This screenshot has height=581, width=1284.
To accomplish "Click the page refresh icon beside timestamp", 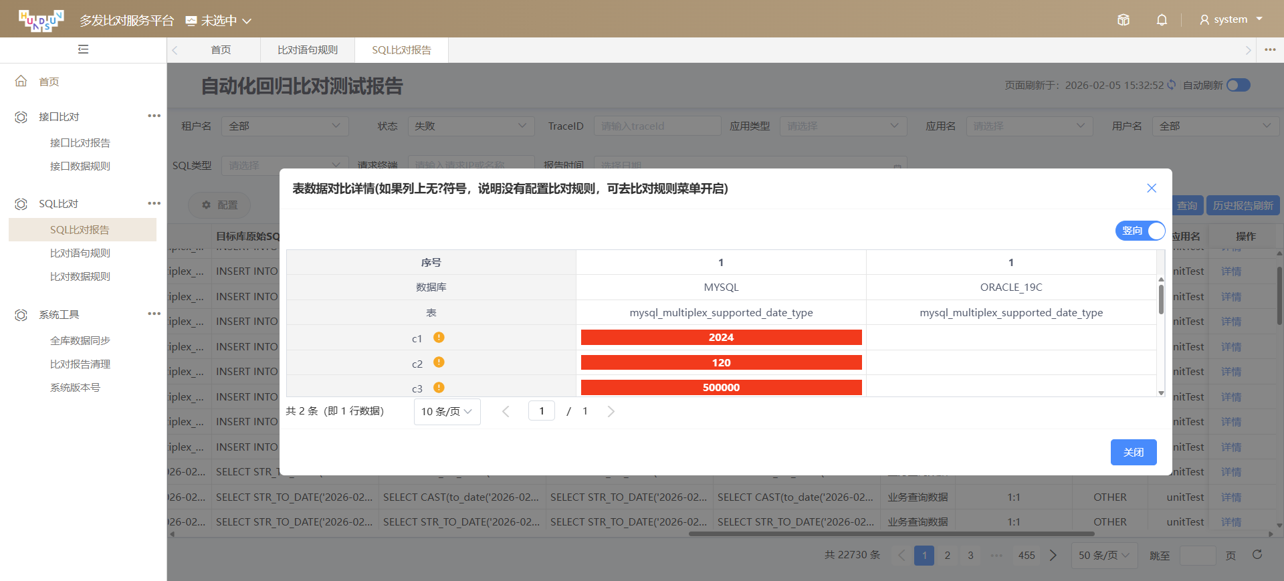I will (x=1172, y=85).
